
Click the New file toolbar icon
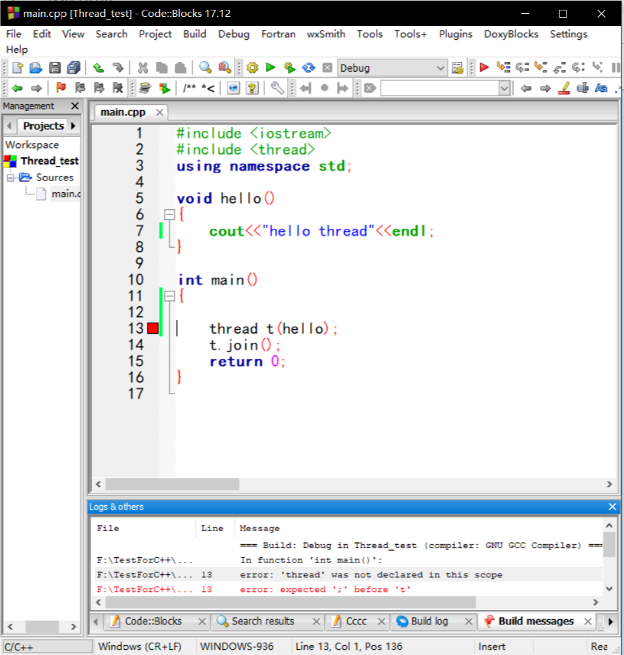coord(18,67)
